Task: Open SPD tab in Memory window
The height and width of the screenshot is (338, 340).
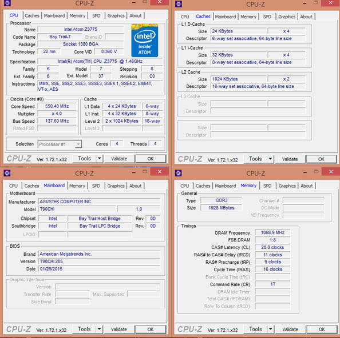Action: 267,186
